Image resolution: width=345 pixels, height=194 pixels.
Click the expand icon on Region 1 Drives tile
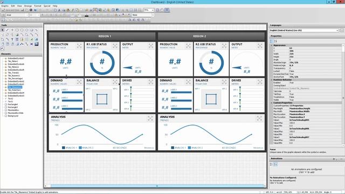151,82
